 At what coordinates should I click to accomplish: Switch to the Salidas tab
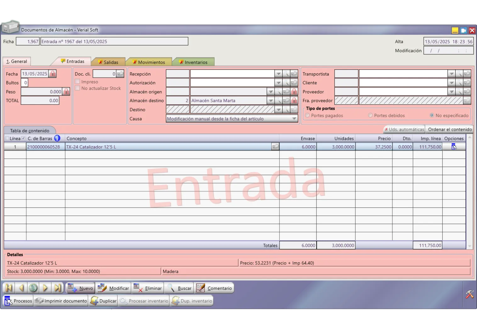pos(109,62)
